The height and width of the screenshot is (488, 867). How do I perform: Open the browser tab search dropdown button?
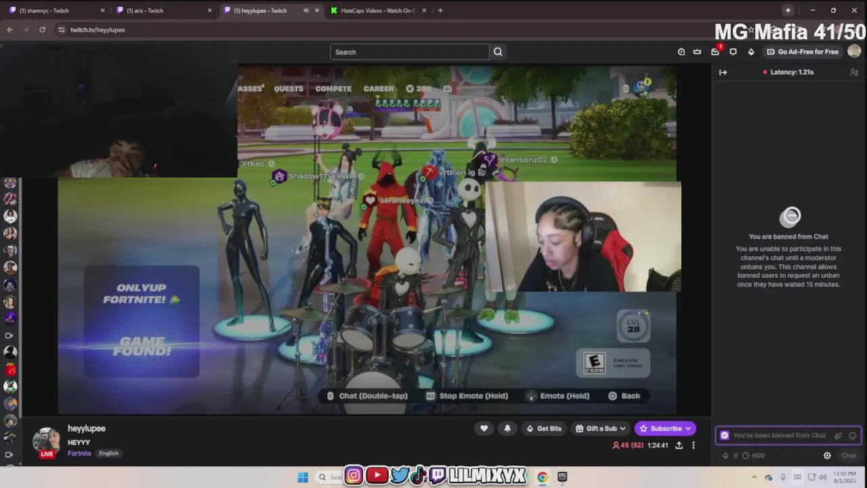click(x=788, y=10)
